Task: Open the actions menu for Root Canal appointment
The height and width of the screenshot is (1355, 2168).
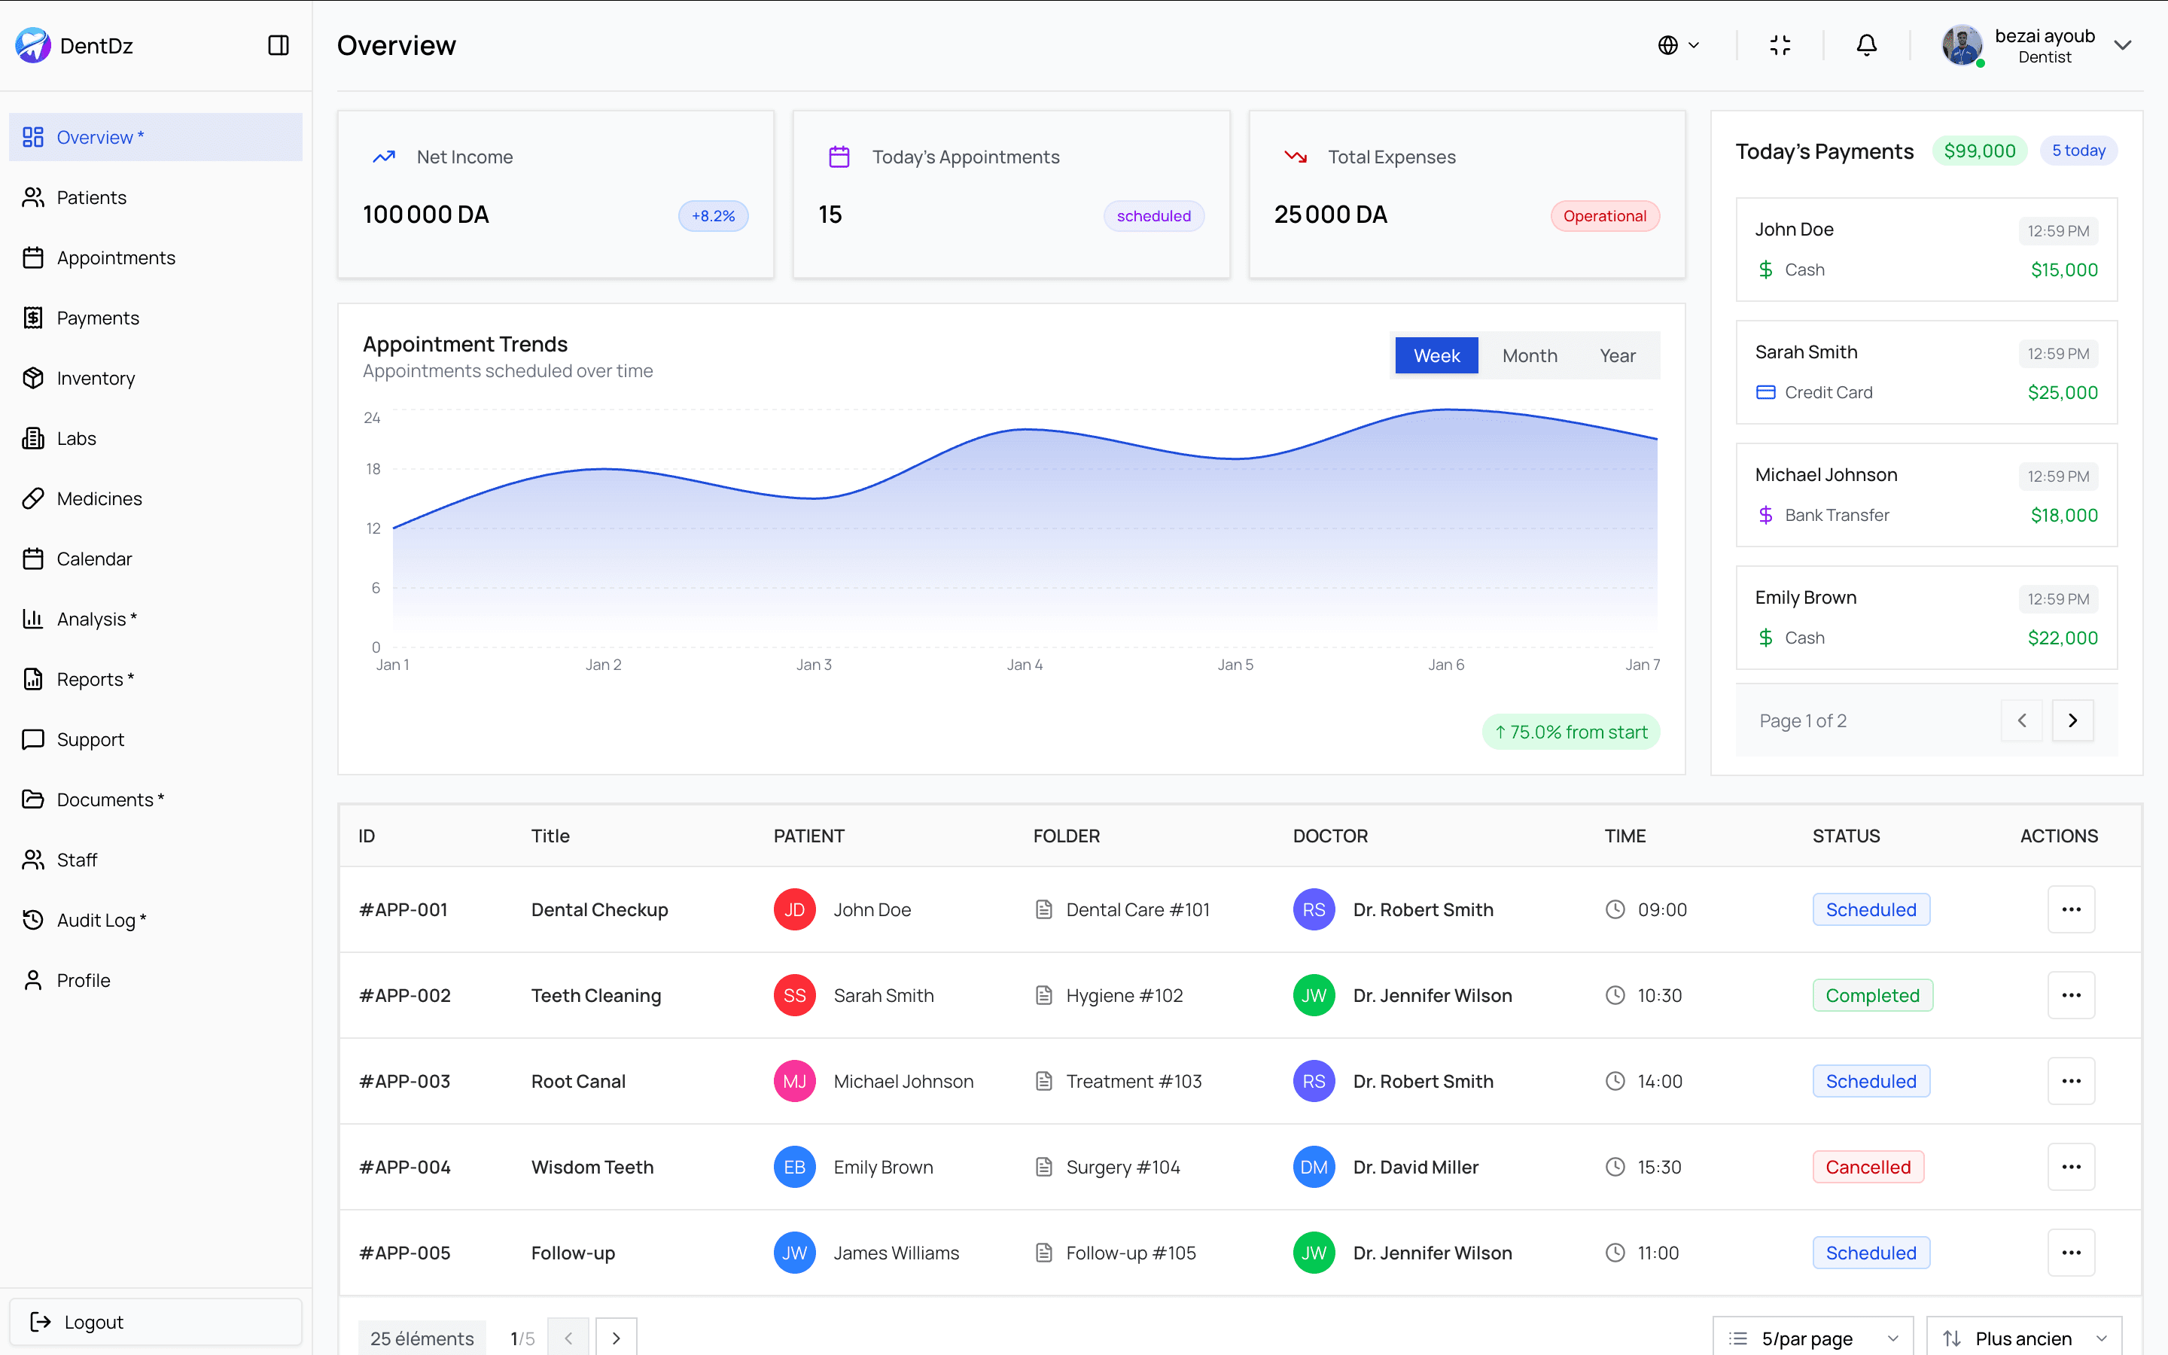Action: tap(2070, 1081)
